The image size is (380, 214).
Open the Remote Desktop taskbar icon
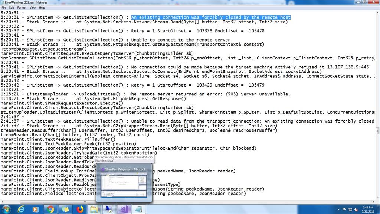[x=109, y=209]
